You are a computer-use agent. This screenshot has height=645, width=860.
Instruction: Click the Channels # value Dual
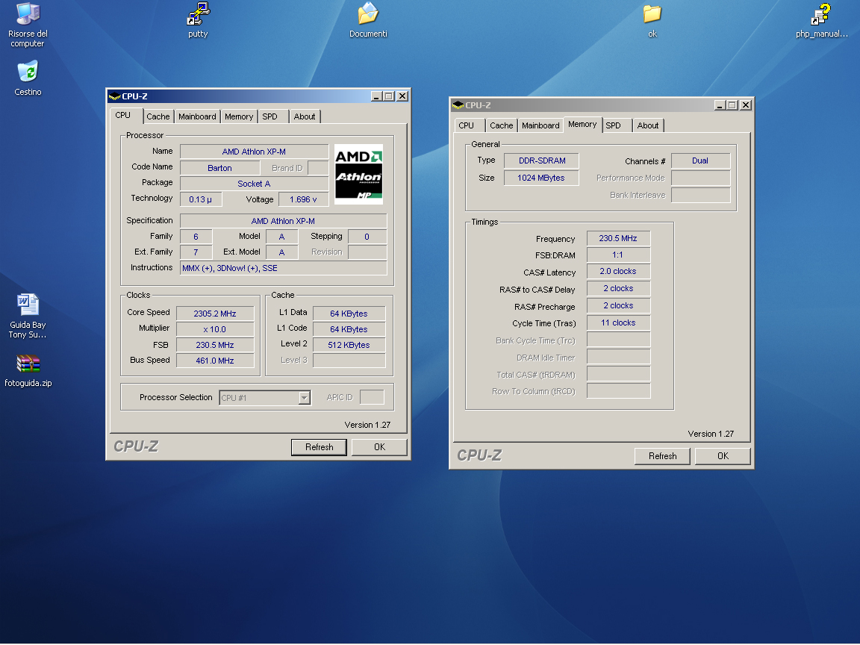(700, 161)
